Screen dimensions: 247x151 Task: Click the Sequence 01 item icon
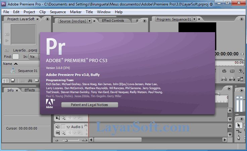(x=13, y=71)
